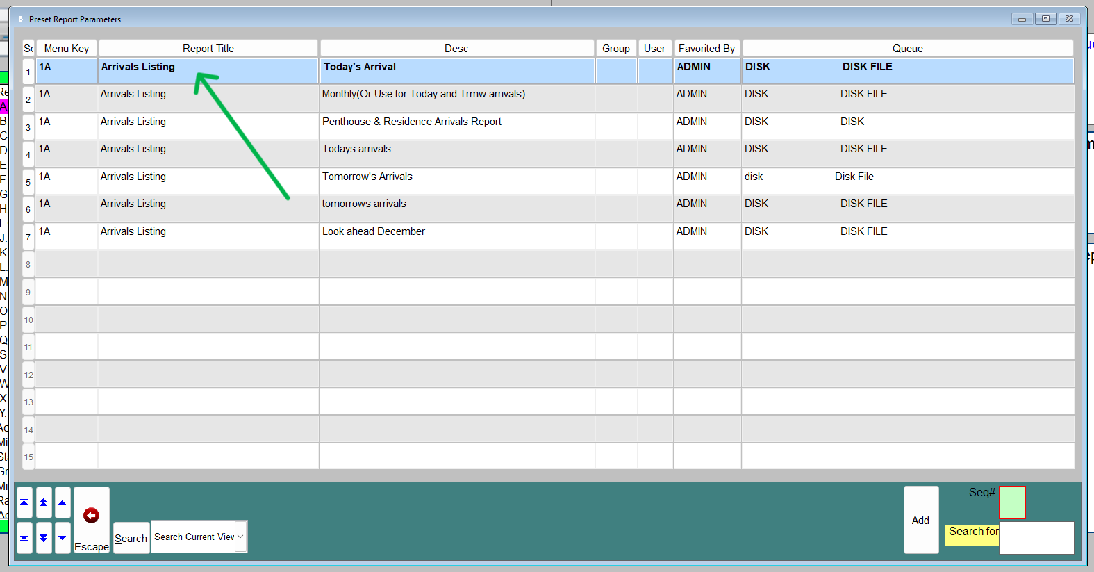Click the Favorited By column header
This screenshot has width=1094, height=572.
[706, 49]
